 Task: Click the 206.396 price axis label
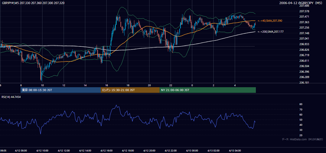[304, 72]
